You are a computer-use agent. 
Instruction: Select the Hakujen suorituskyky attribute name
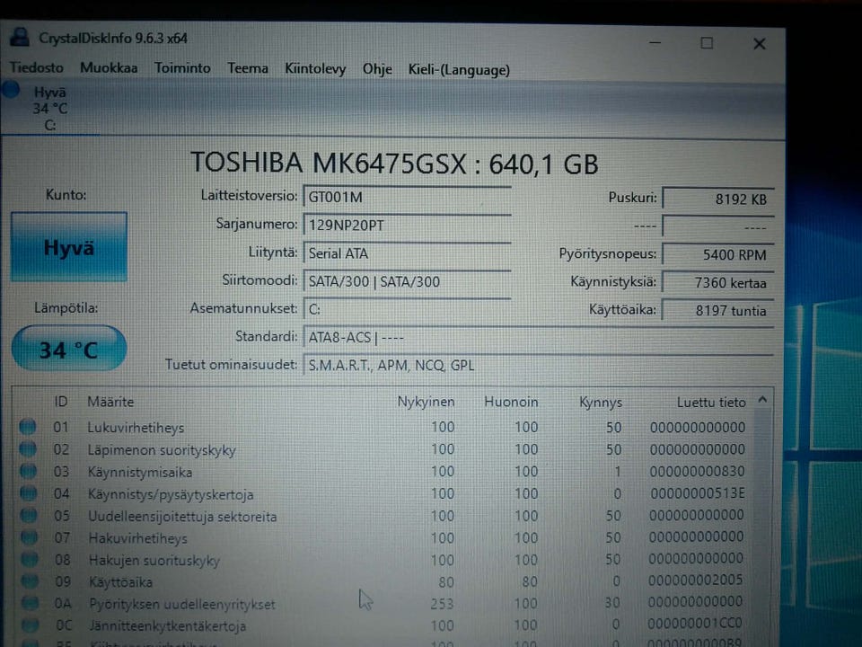coord(154,560)
